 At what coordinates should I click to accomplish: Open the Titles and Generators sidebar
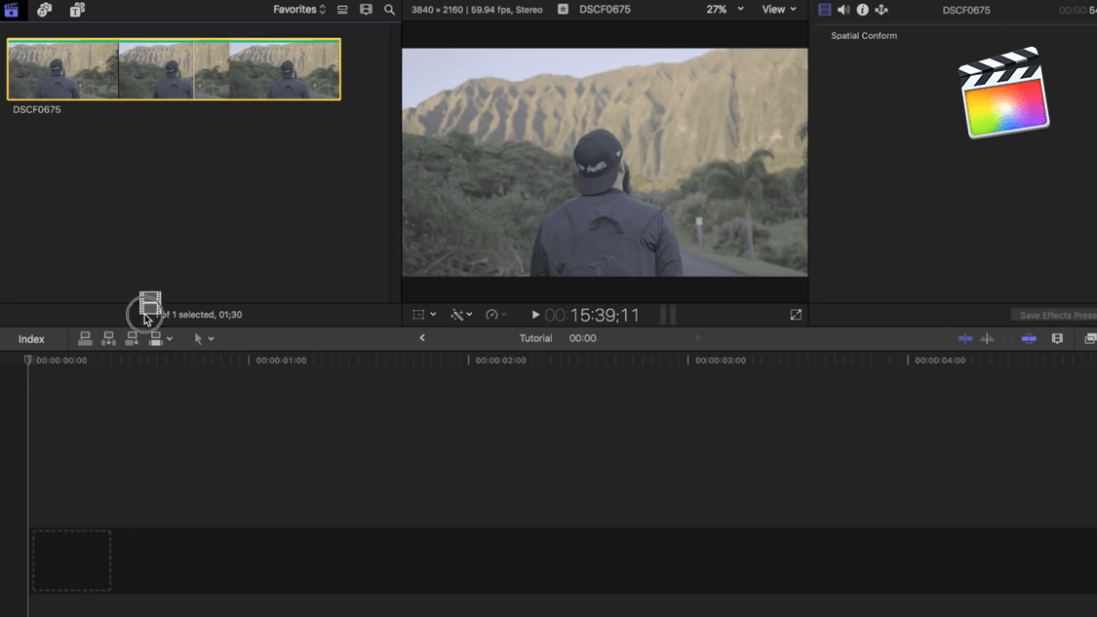77,10
